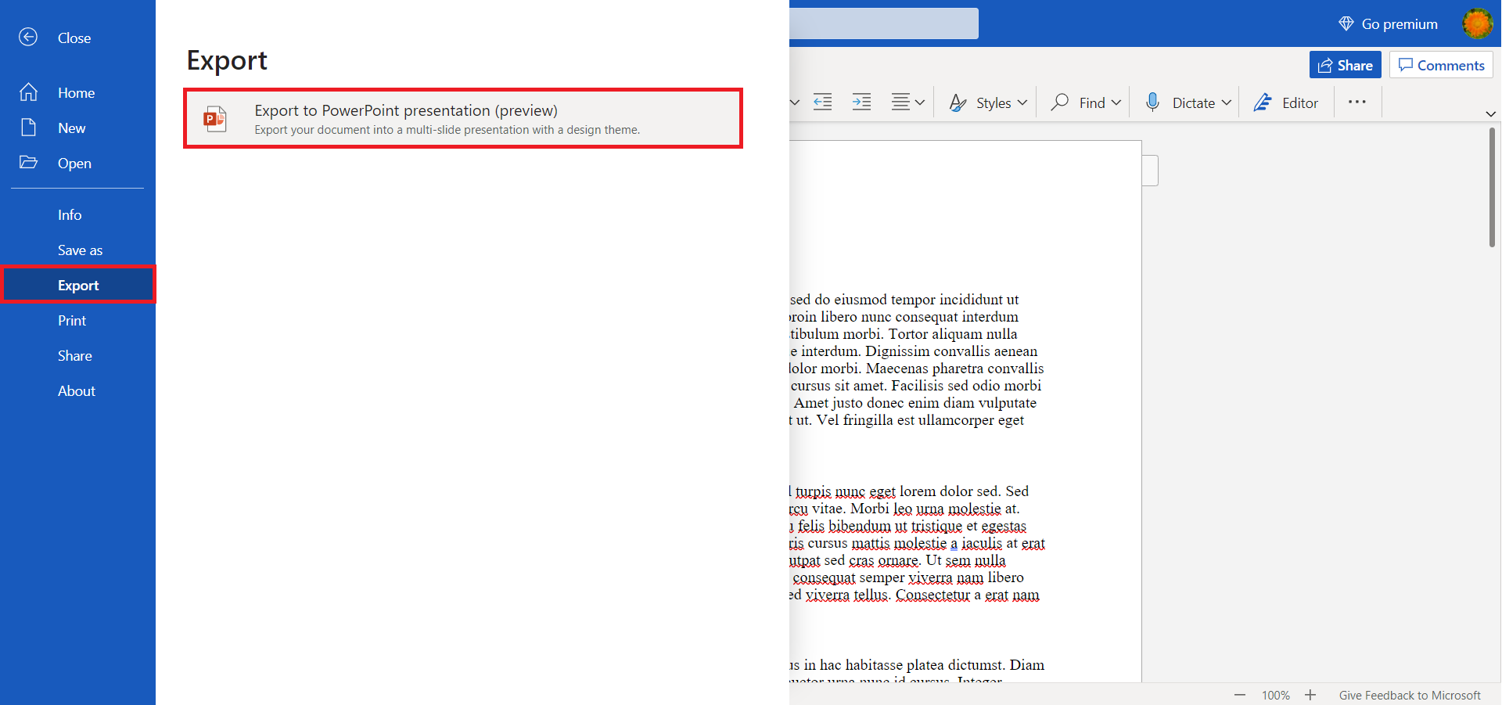The height and width of the screenshot is (705, 1502).
Task: Select the Info menu item
Action: (70, 215)
